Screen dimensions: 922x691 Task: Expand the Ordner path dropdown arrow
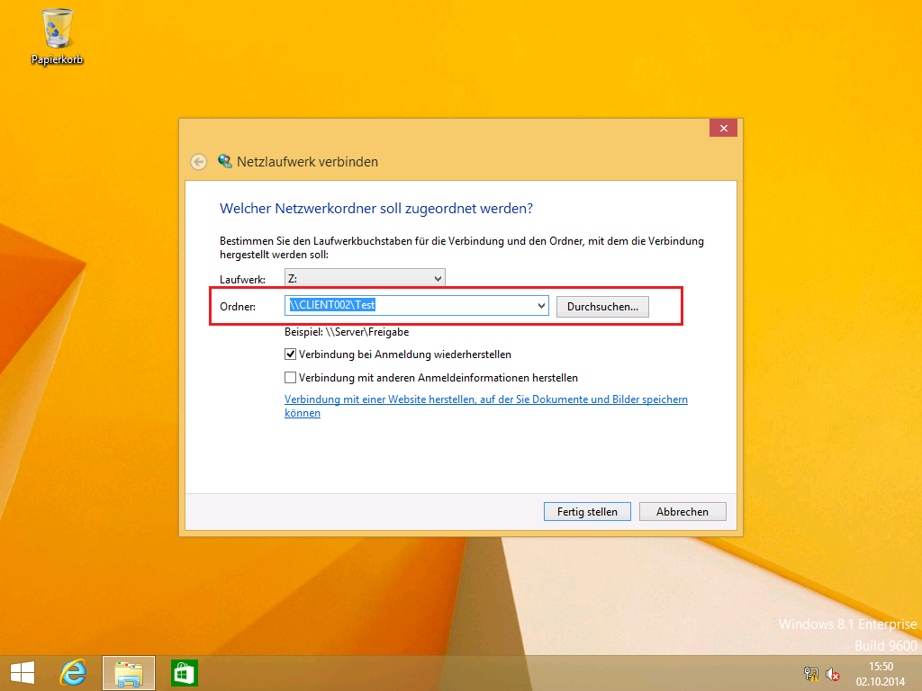click(541, 306)
